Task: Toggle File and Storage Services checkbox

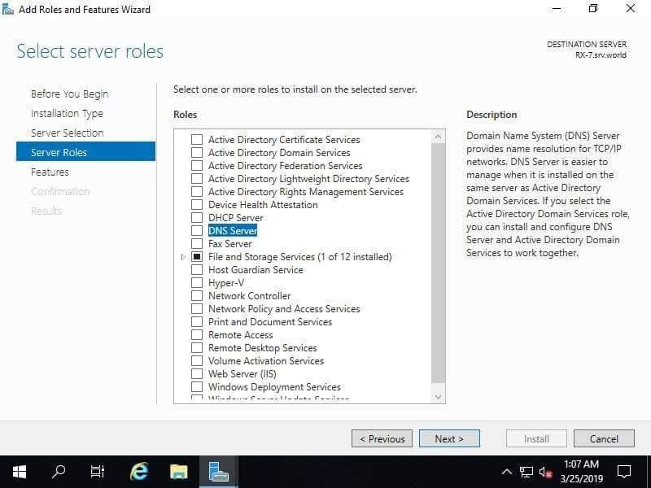Action: point(197,256)
